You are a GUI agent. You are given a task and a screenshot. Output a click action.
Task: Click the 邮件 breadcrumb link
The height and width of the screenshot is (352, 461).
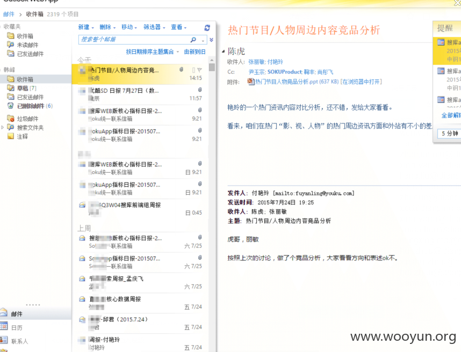pos(9,14)
